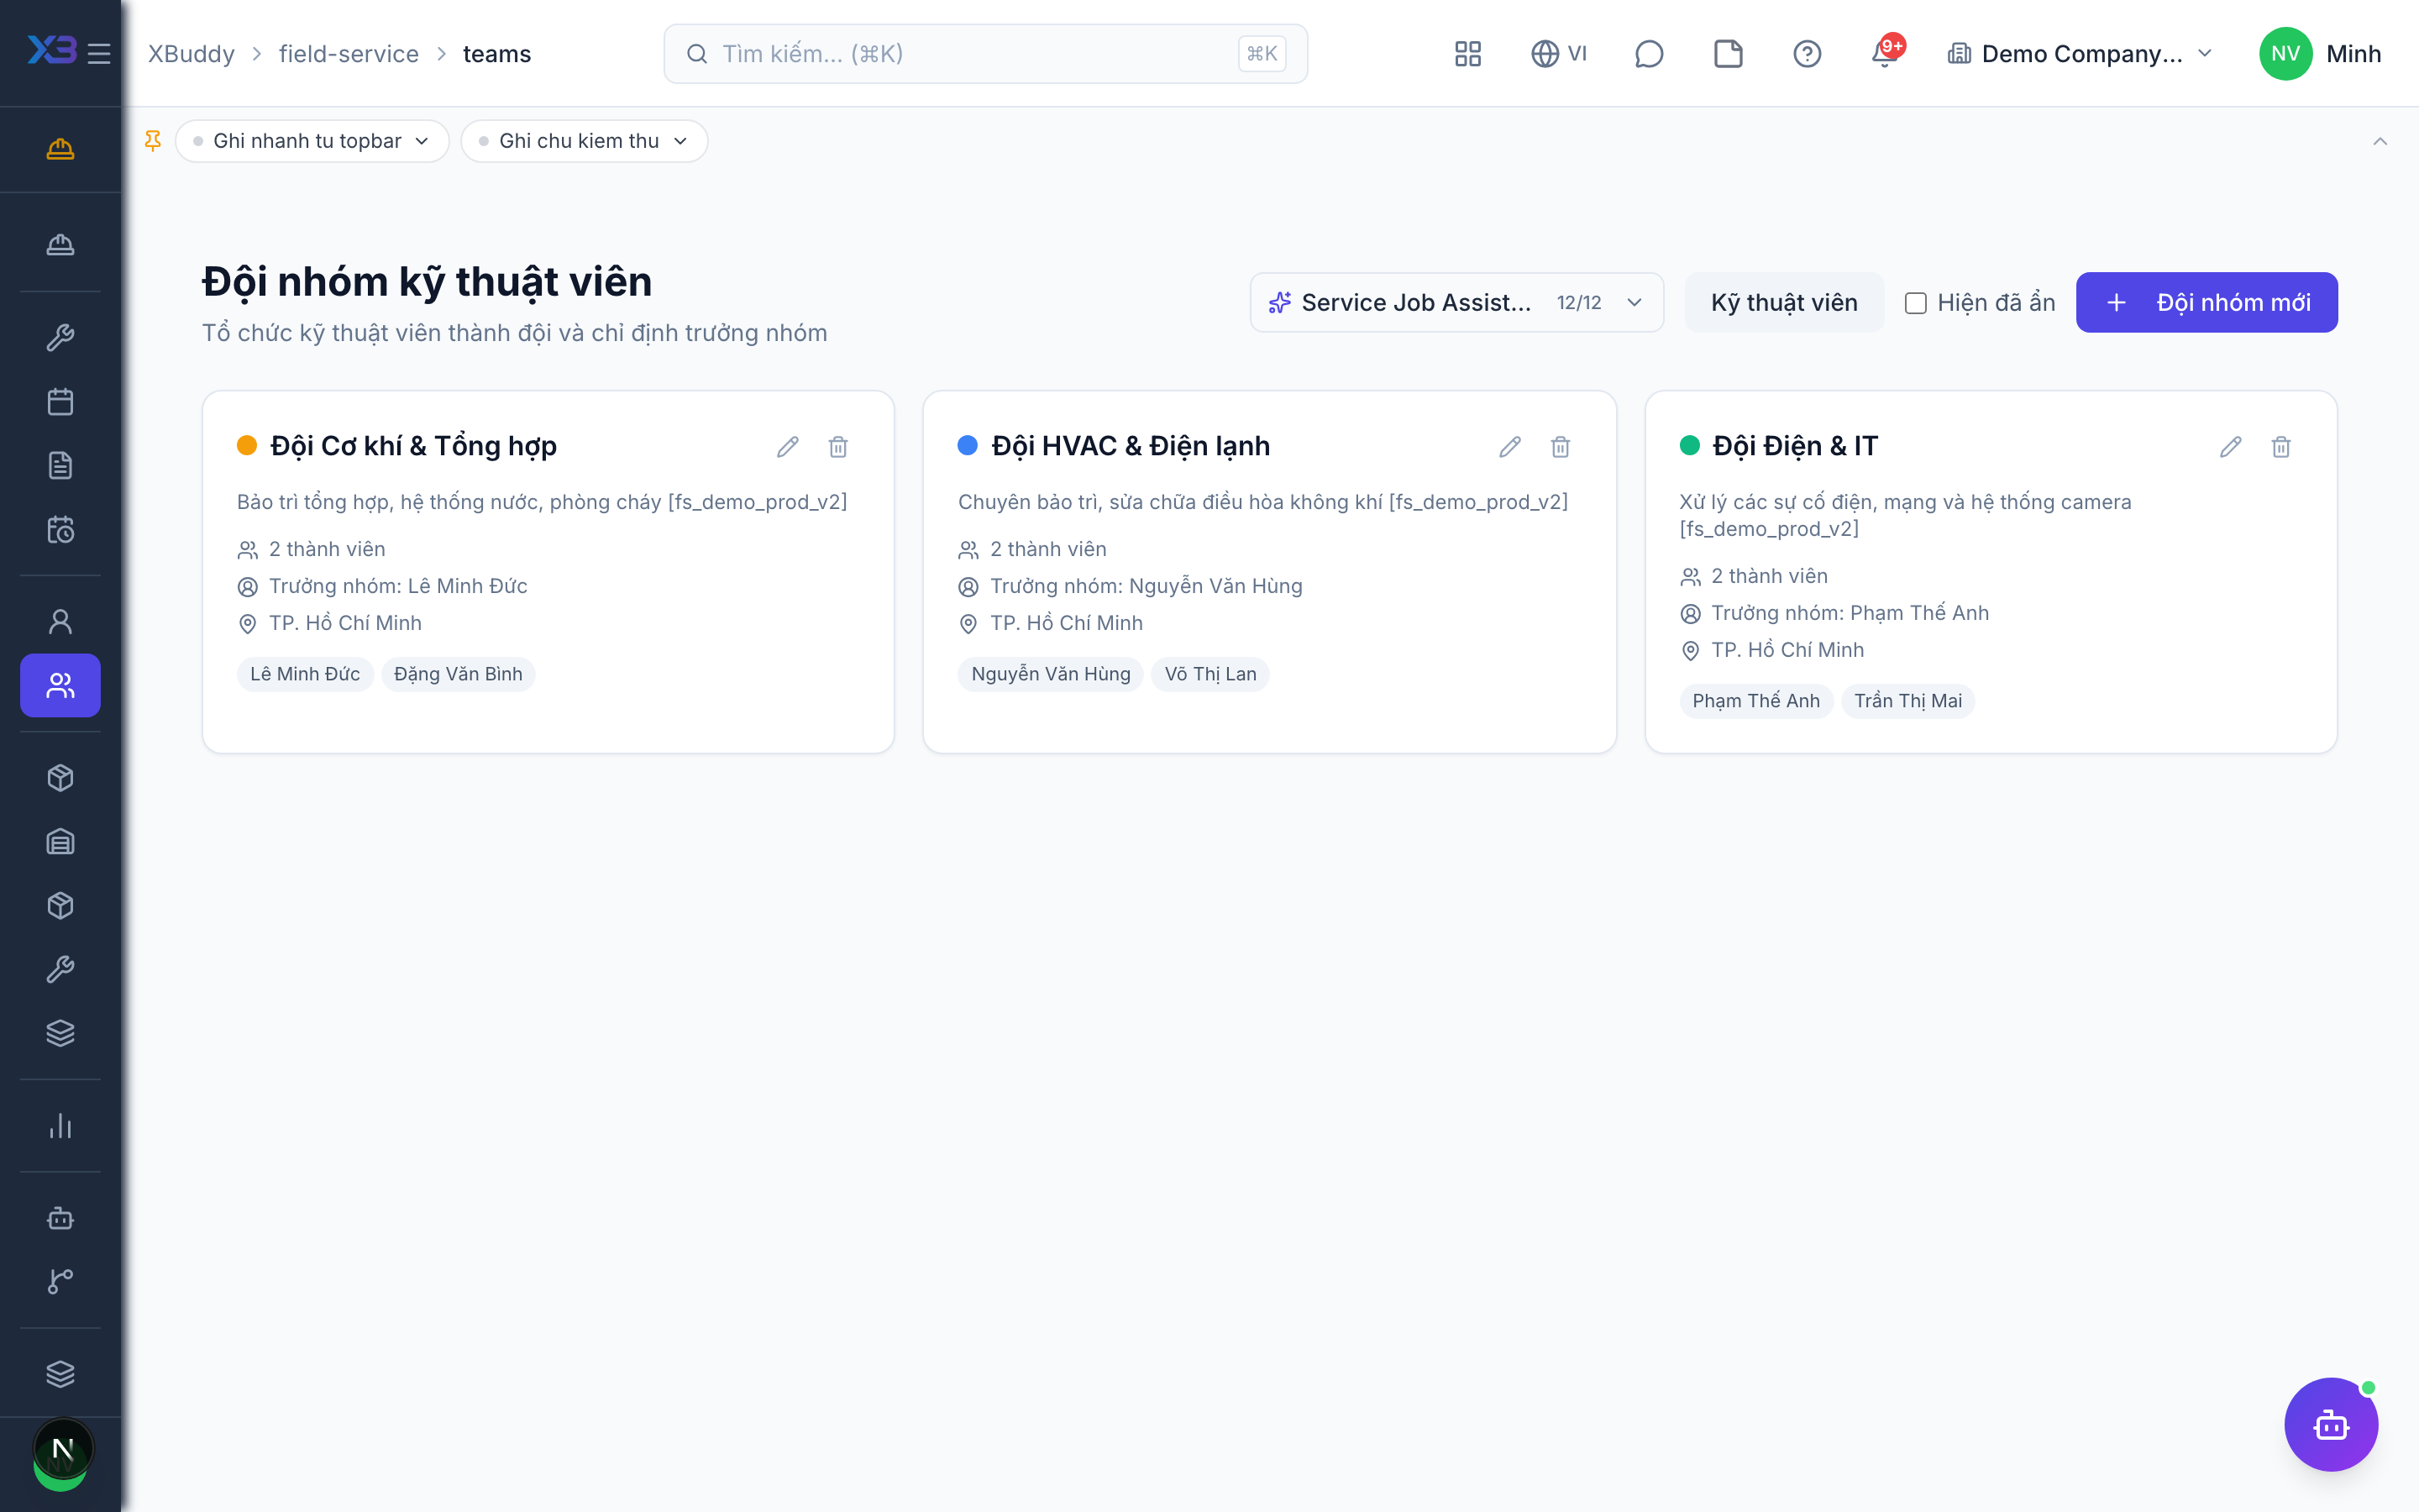This screenshot has height=1512, width=2419.
Task: Click the Trần Thị Mai member chip
Action: point(1908,701)
